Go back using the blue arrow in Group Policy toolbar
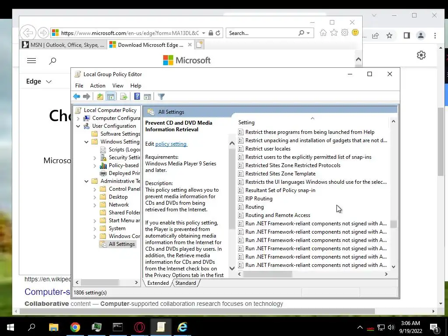The height and width of the screenshot is (336, 448). [77, 97]
